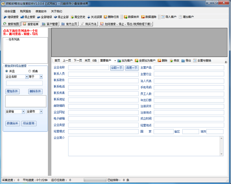Viewport: 231px width, 184px height.
Task: Expand the 全部省 province dropdown
Action: click(x=23, y=112)
